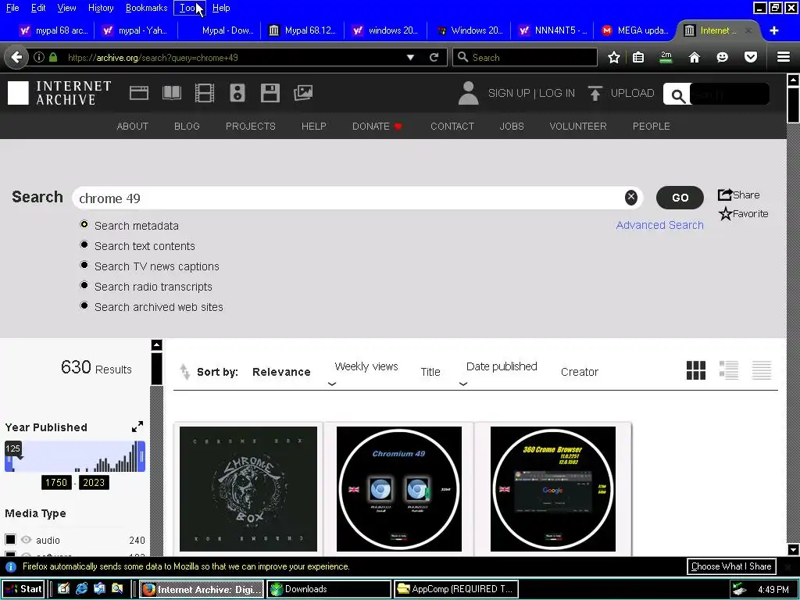This screenshot has width=800, height=600.
Task: Check the audio media type checkbox
Action: pyautogui.click(x=10, y=539)
